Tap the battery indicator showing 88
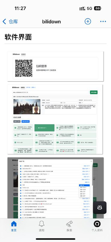This screenshot has height=242, width=111. [x=98, y=8]
